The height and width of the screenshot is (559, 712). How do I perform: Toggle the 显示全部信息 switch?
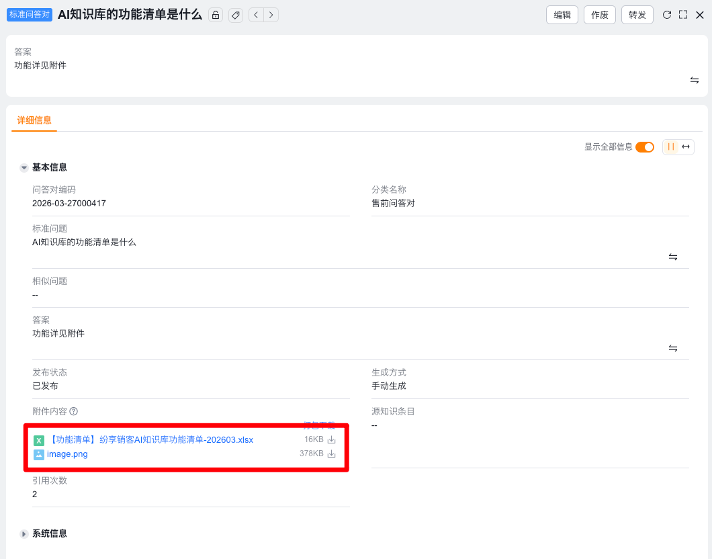click(644, 147)
